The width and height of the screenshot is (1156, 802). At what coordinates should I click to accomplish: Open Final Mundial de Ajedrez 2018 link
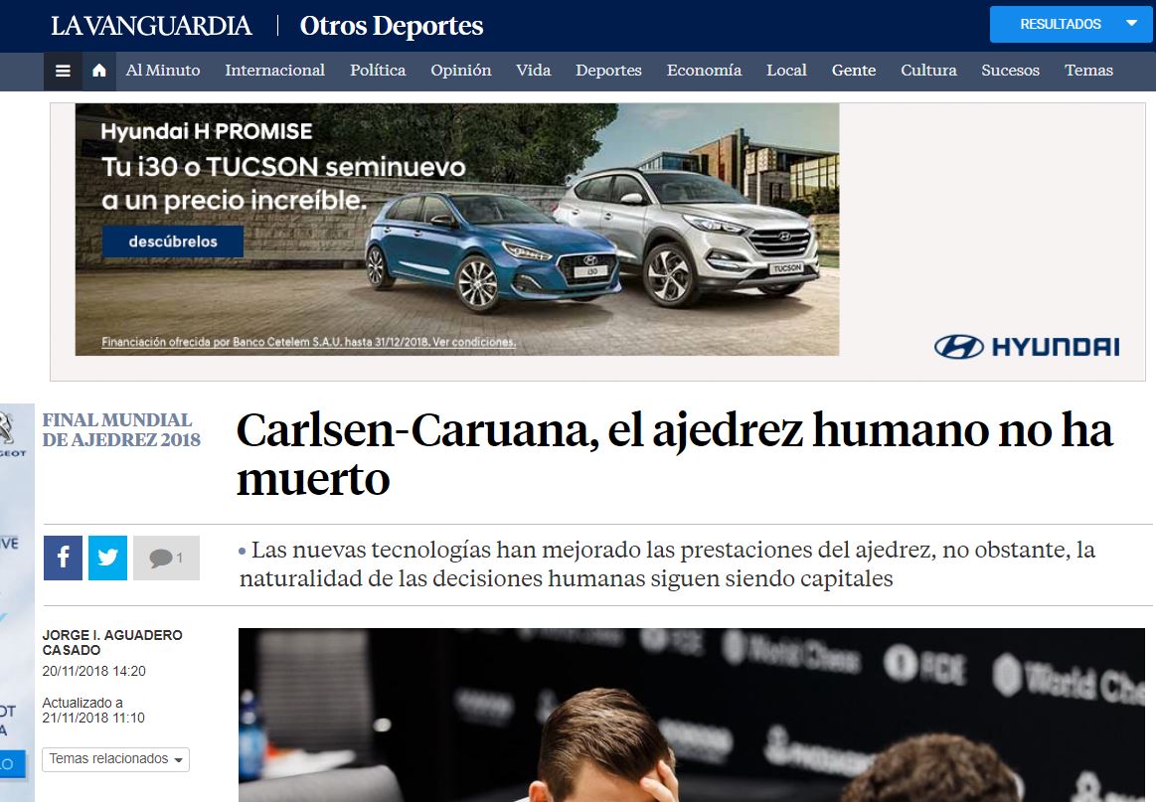click(x=121, y=429)
